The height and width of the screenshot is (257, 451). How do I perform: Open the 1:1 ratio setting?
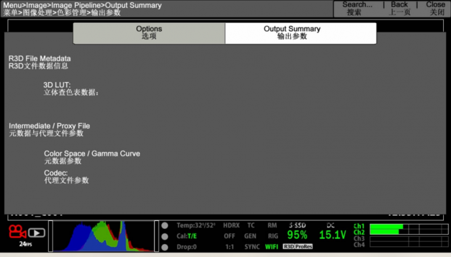point(229,247)
